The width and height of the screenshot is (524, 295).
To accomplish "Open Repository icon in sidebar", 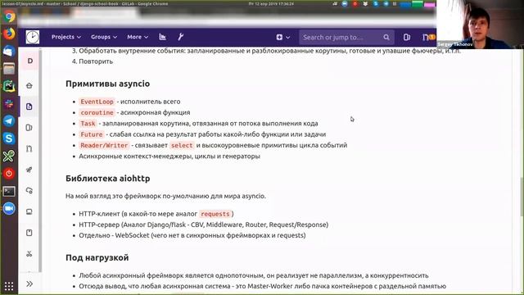I will 29,107.
